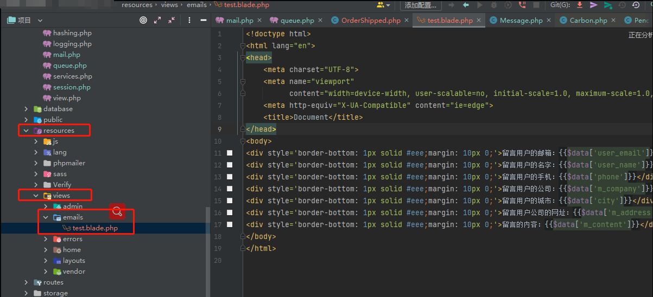Click the blade icon of test.blade.php in tree
The width and height of the screenshot is (653, 297).
coord(67,228)
